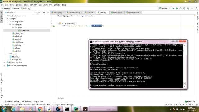Click the views.py breadcrumb
This screenshot has height=112, width=199.
tap(26, 9)
